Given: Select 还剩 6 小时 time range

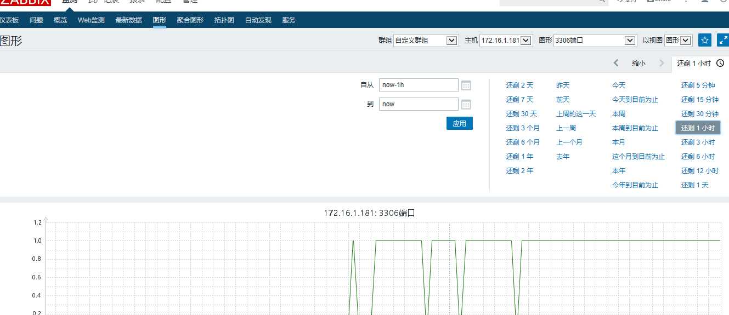Looking at the screenshot, I should [698, 157].
